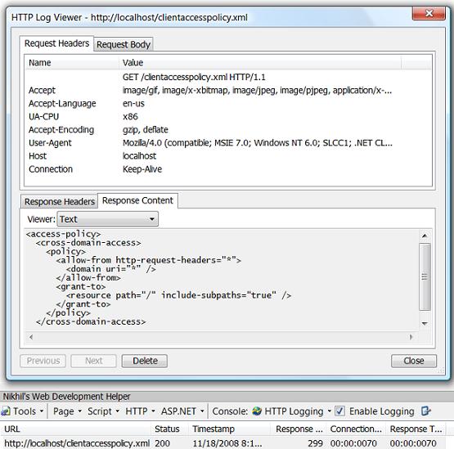Open the HTTP menu in toolbar
This screenshot has width=454, height=449.
[140, 411]
